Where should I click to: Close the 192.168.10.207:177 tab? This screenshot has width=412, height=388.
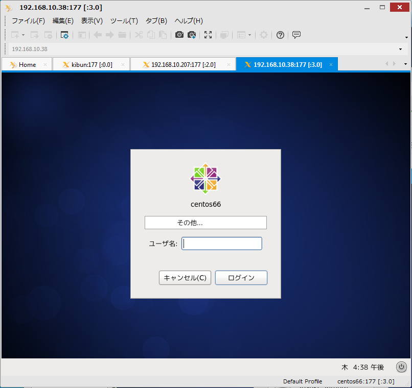(x=228, y=64)
